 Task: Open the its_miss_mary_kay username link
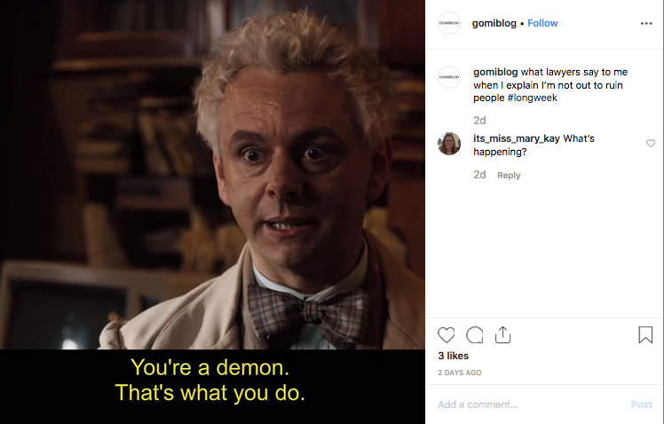(517, 138)
